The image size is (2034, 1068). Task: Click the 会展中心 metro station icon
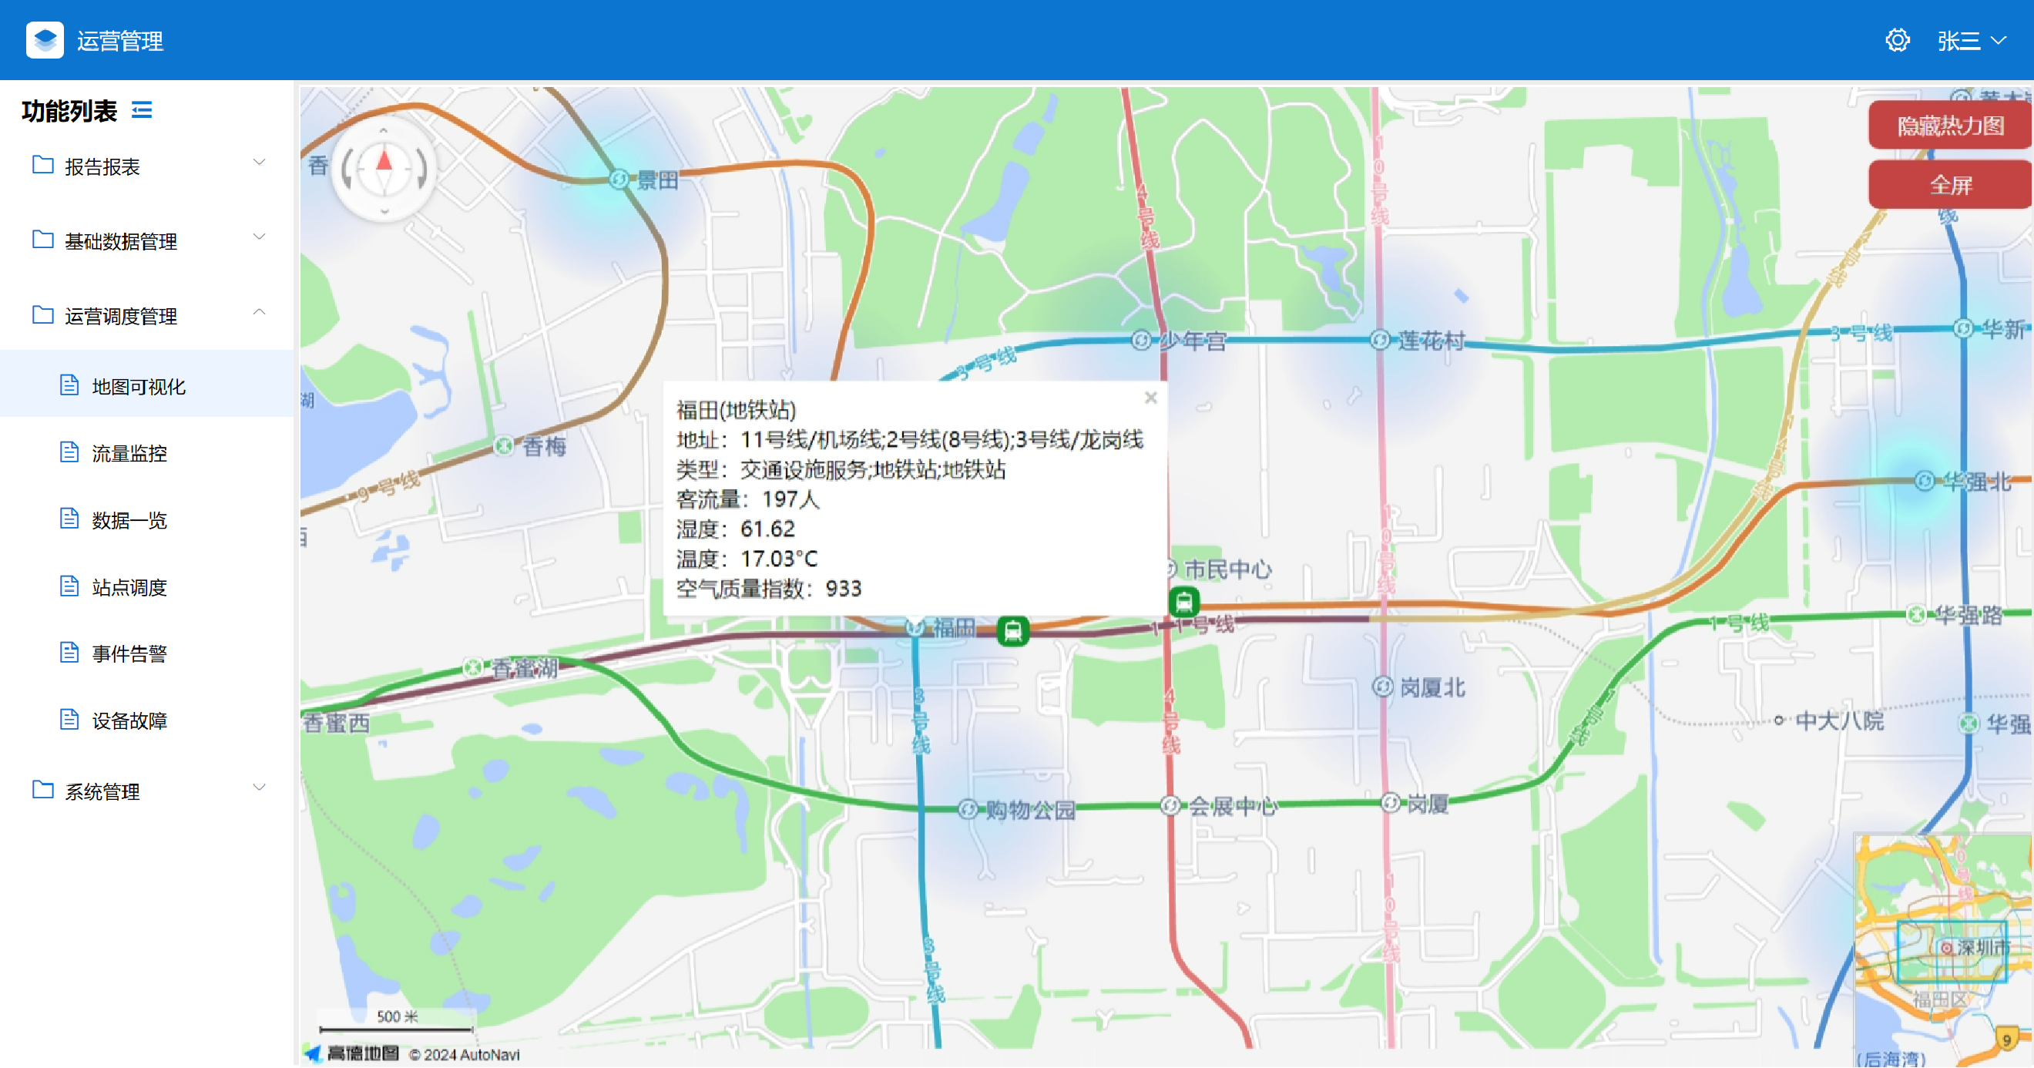1170,806
